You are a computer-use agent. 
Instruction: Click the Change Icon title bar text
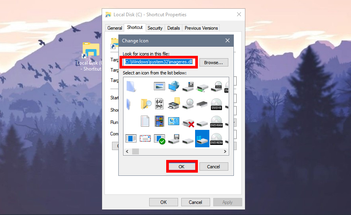click(x=135, y=41)
